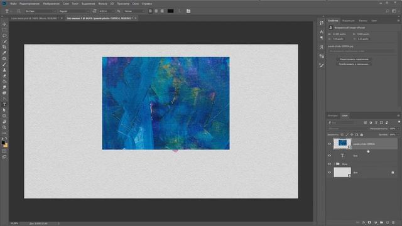Open the Фильтр menu
This screenshot has height=226, width=402.
102,4
